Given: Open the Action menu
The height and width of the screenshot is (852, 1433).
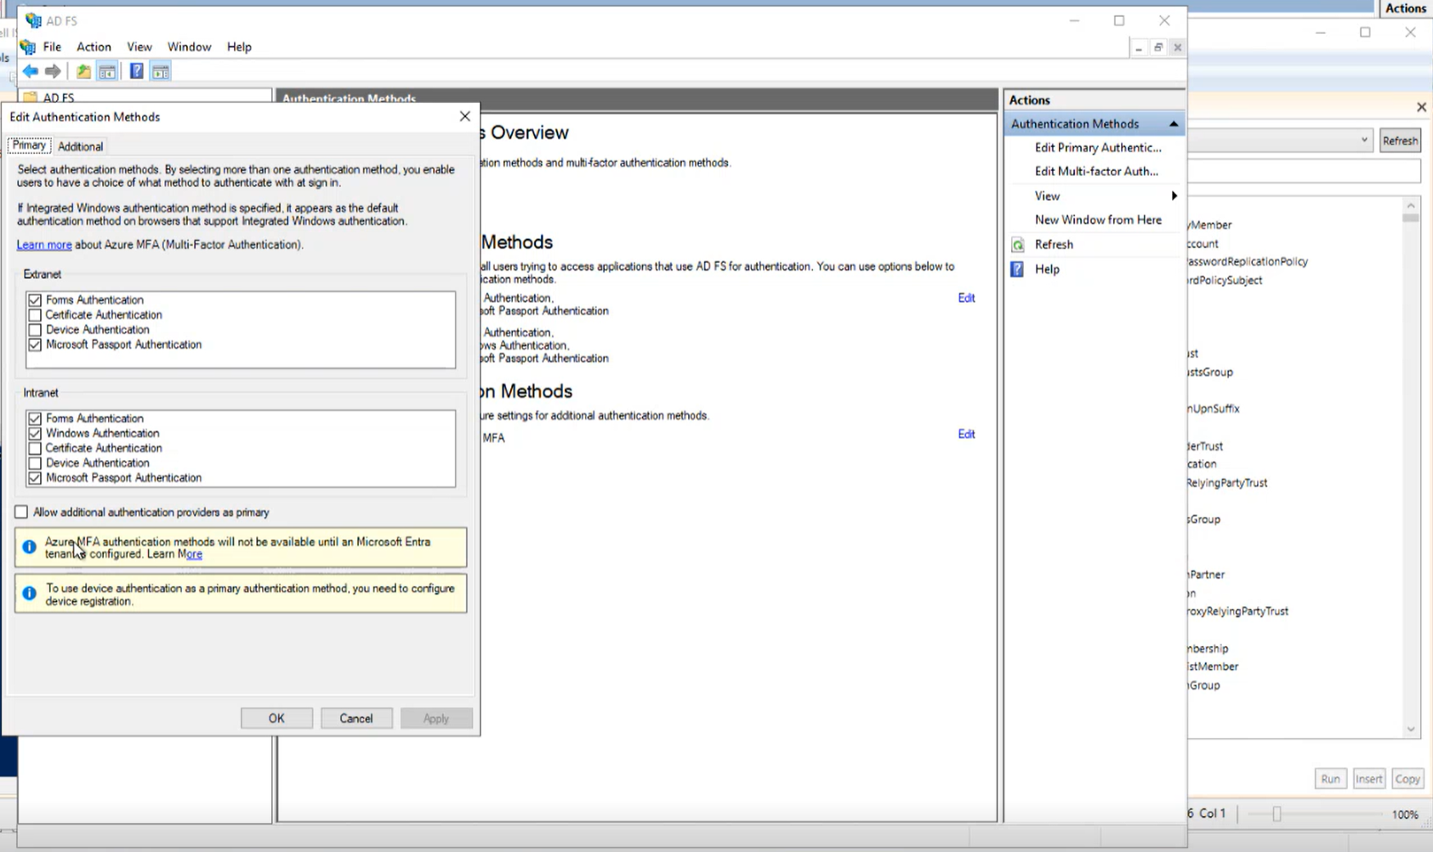Looking at the screenshot, I should click(94, 47).
